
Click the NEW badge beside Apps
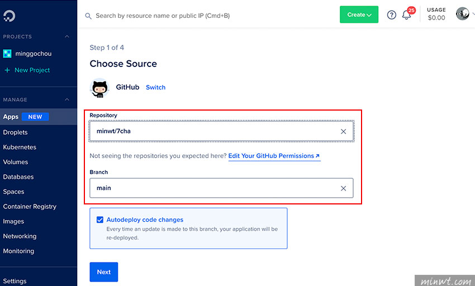coord(35,117)
